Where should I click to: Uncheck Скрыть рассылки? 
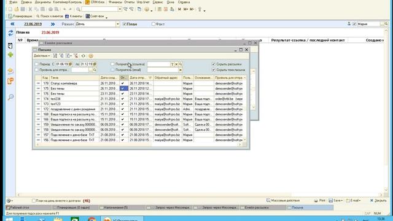pyautogui.click(x=214, y=64)
